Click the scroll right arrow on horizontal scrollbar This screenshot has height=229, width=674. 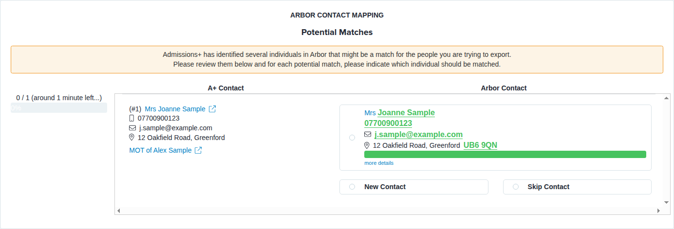659,211
